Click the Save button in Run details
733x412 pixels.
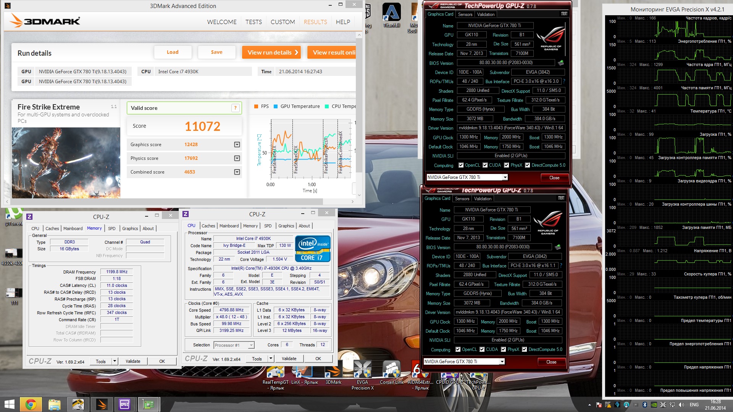(216, 52)
